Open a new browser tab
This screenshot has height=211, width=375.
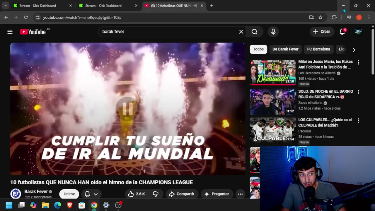(212, 6)
